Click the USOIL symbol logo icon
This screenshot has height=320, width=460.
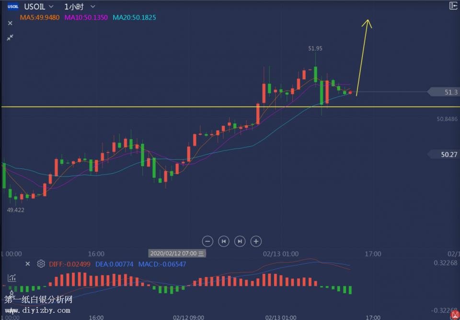click(13, 7)
